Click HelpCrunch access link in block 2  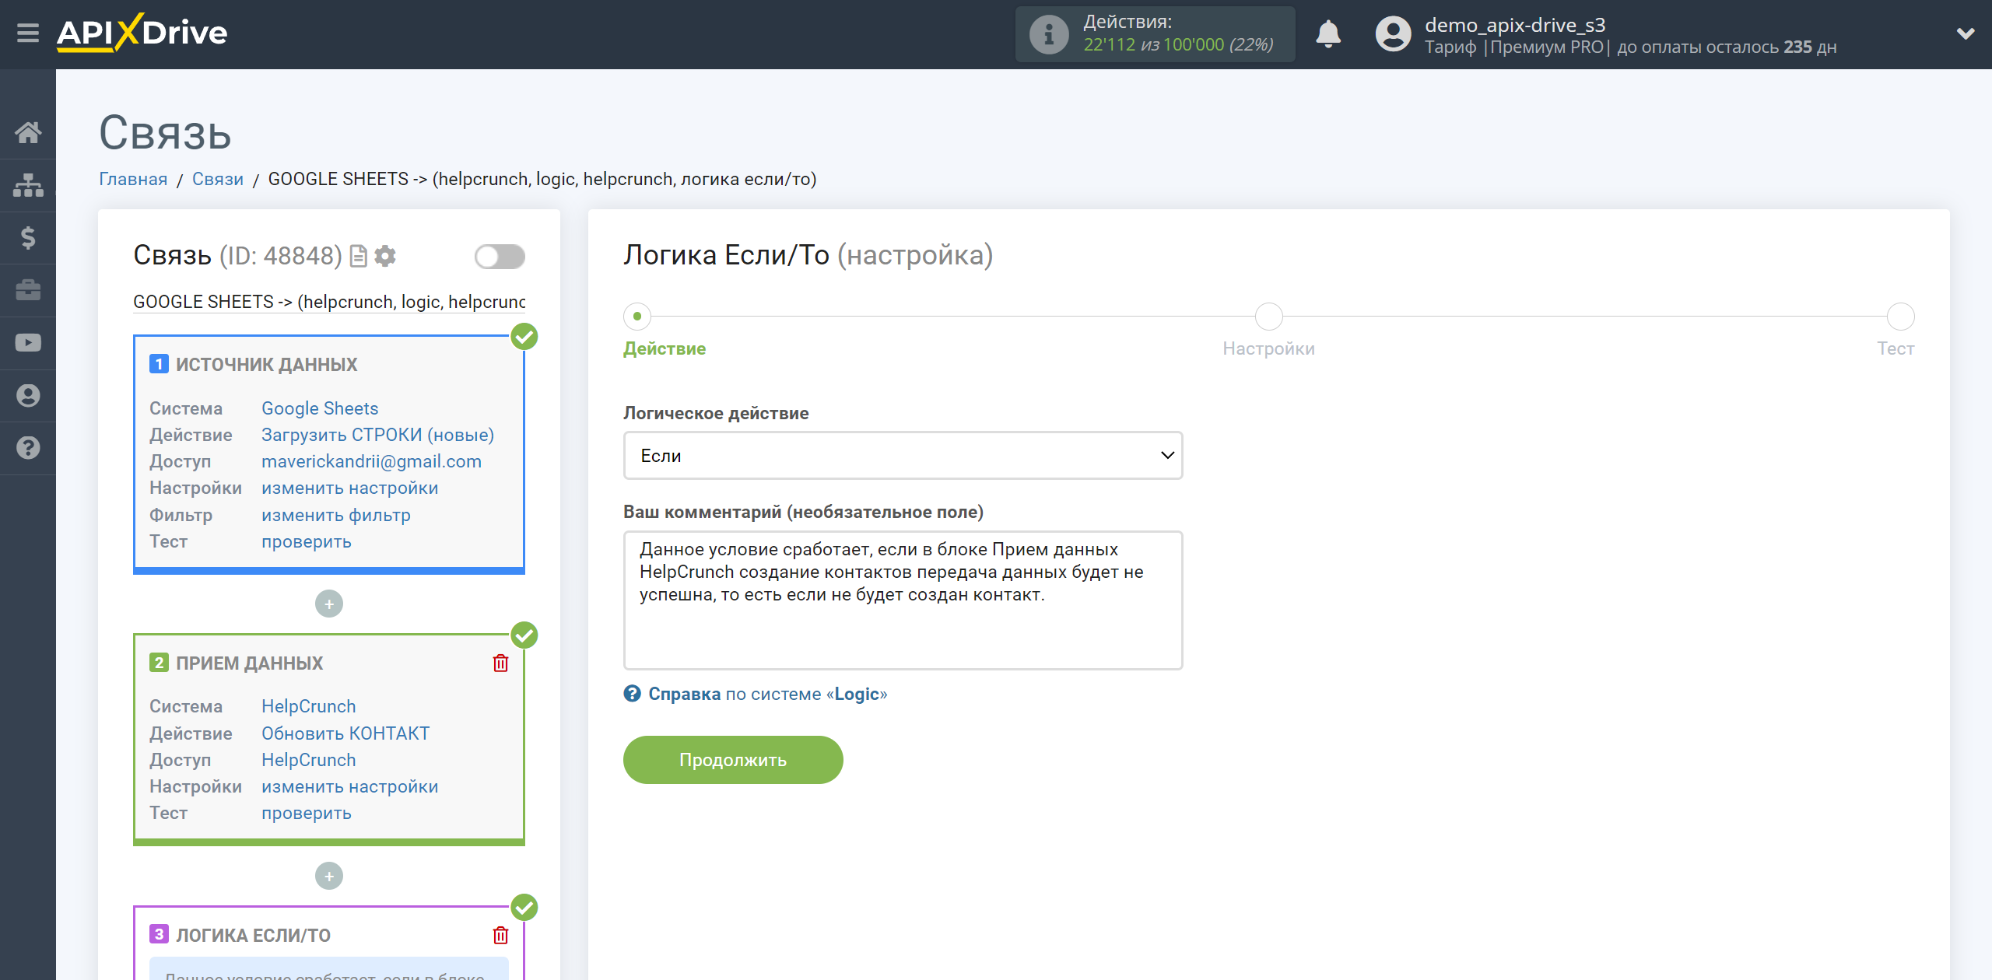(x=308, y=760)
